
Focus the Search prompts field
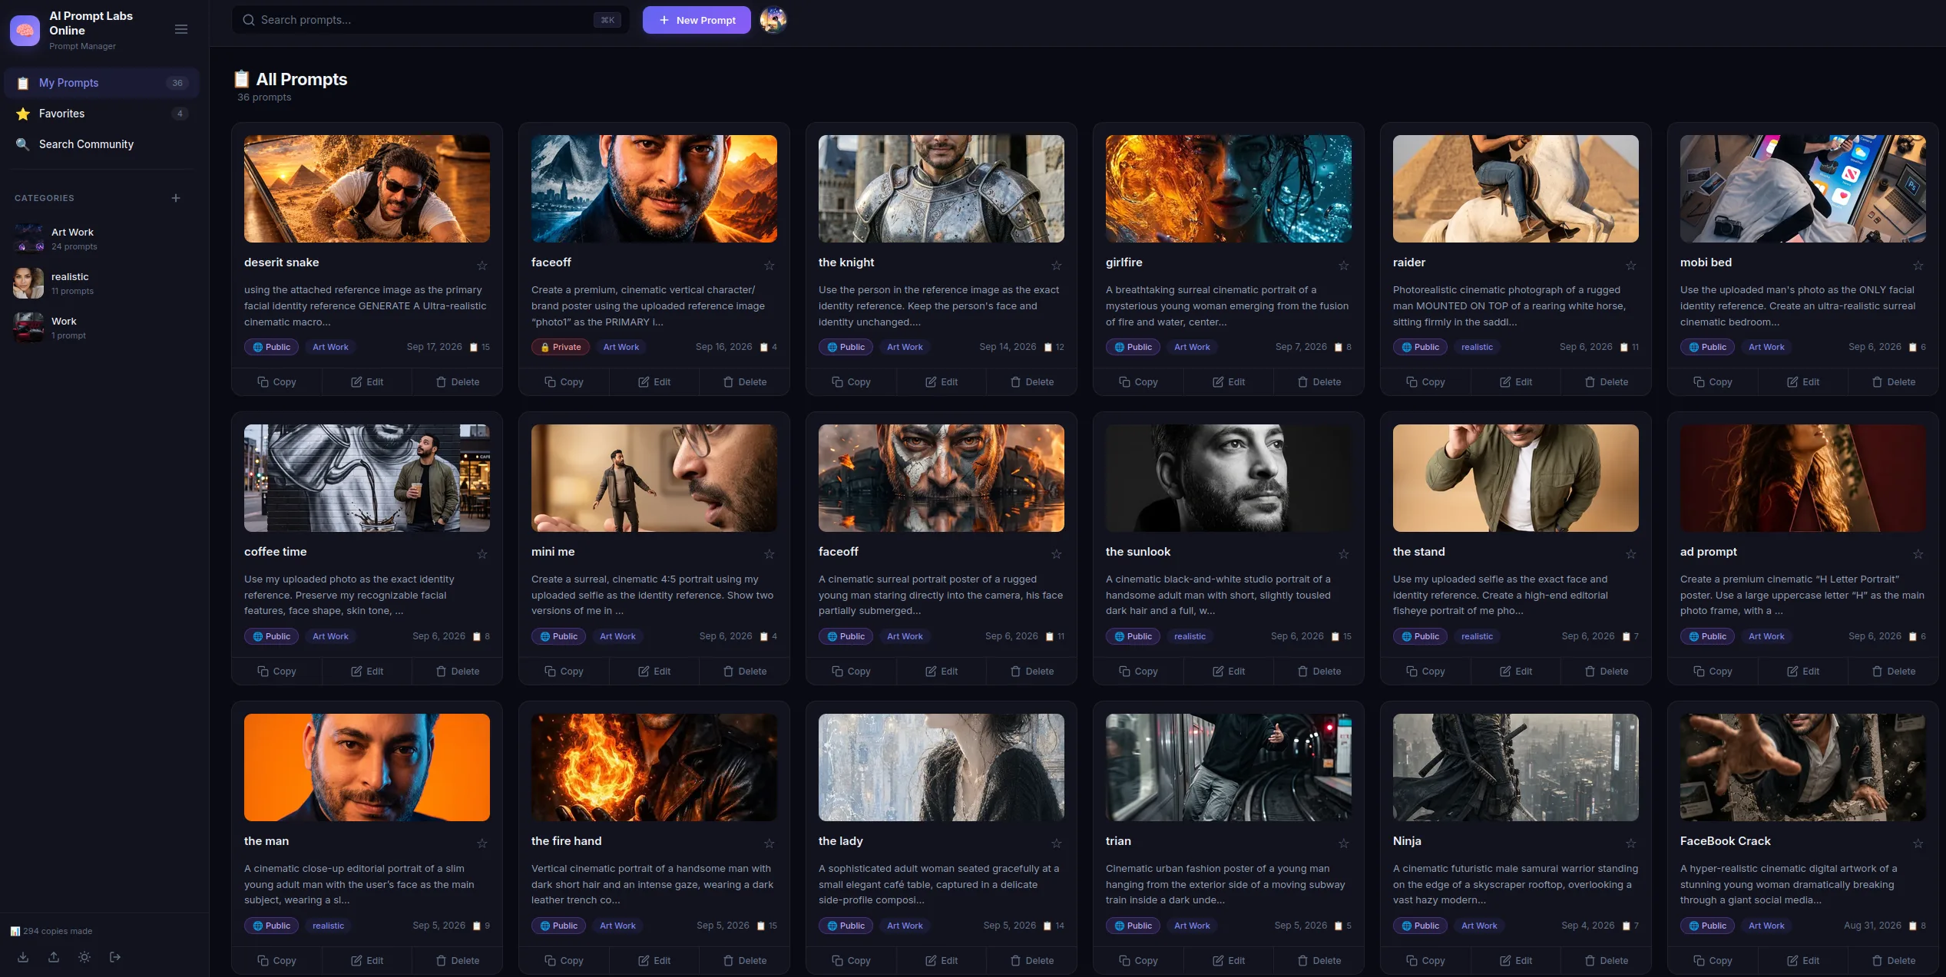tap(430, 20)
